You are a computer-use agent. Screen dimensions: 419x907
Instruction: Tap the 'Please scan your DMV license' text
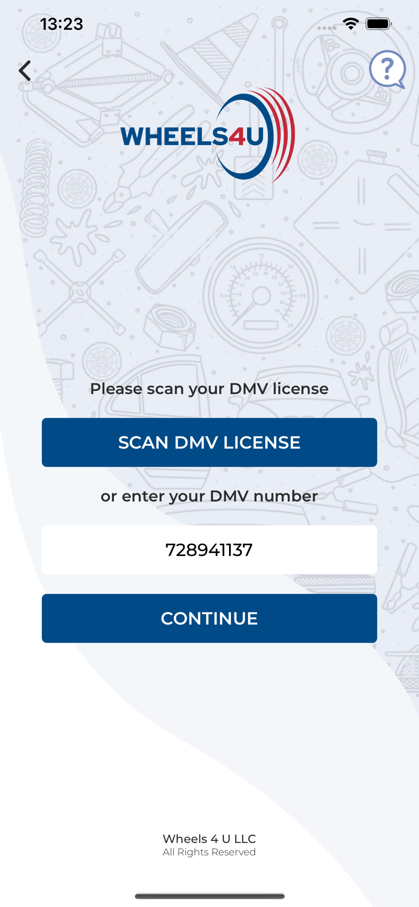point(209,389)
